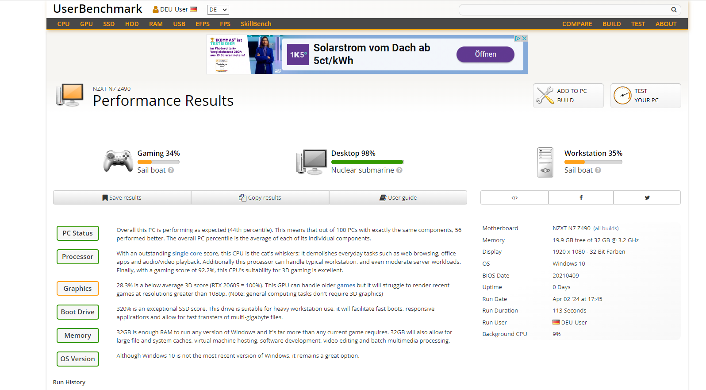The height and width of the screenshot is (390, 706).
Task: Jump to the OS Version section
Action: pyautogui.click(x=78, y=359)
